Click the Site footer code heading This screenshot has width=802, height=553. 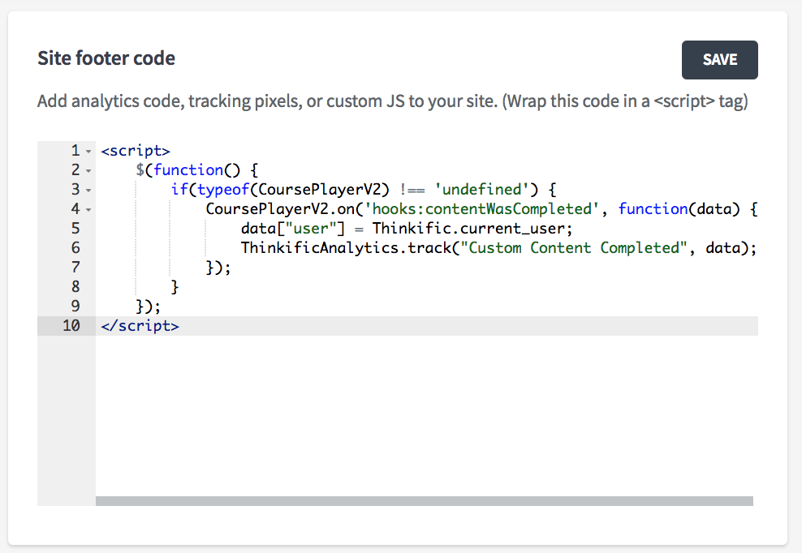tap(106, 58)
